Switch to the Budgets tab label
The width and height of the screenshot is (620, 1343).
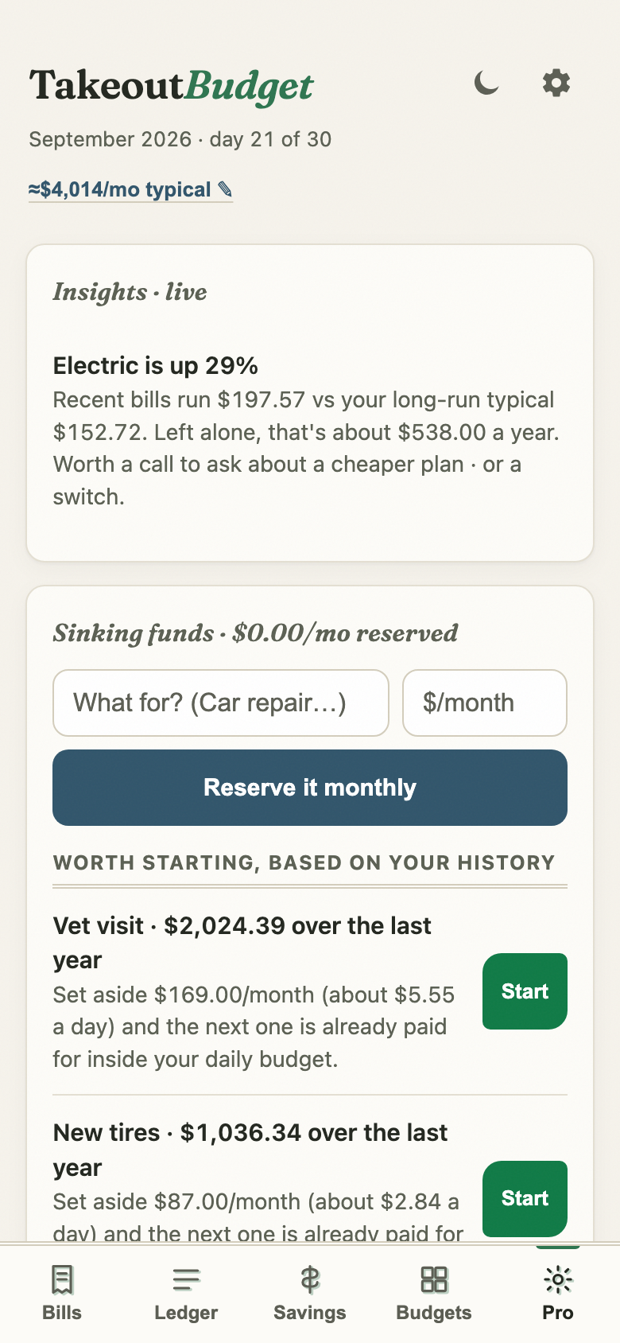pyautogui.click(x=434, y=1313)
